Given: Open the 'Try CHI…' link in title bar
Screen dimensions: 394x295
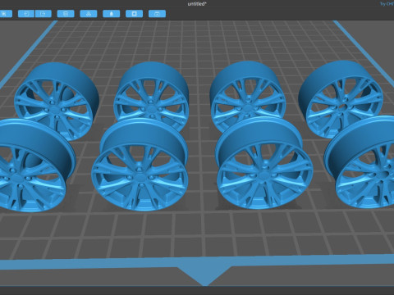Looking at the screenshot, I should [387, 4].
